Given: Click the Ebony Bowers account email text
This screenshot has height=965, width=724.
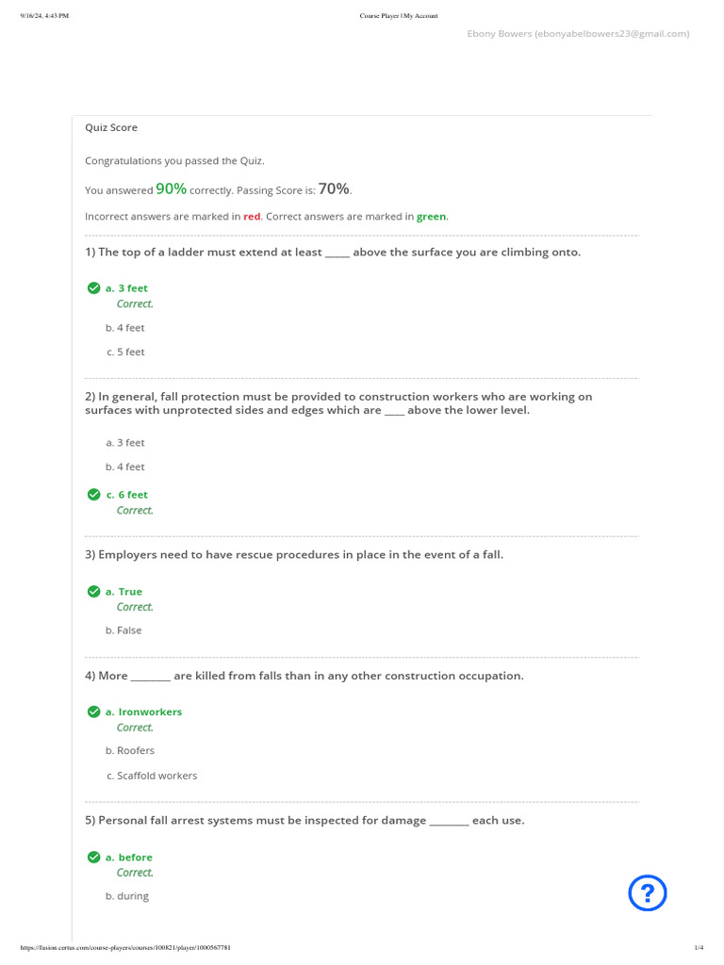Looking at the screenshot, I should tap(578, 34).
